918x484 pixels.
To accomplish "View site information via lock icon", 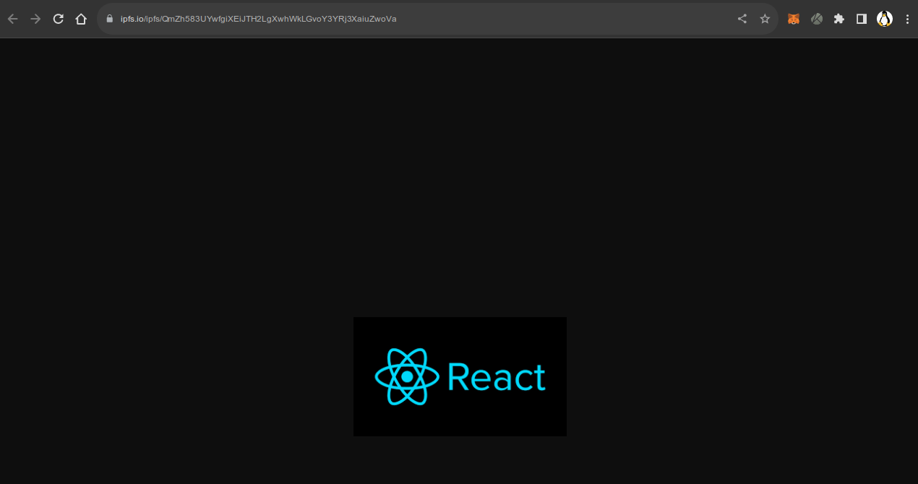I will pyautogui.click(x=110, y=19).
